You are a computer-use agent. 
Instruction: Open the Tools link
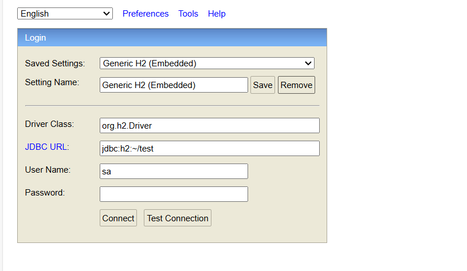(x=188, y=14)
